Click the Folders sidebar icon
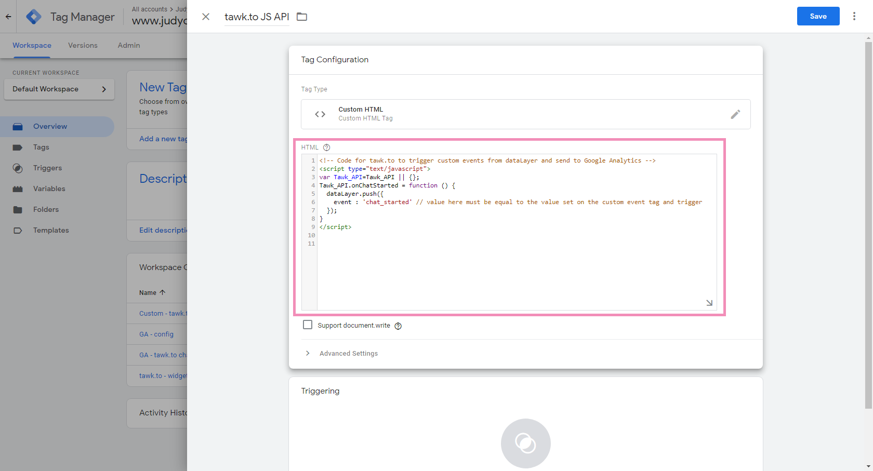 point(18,210)
